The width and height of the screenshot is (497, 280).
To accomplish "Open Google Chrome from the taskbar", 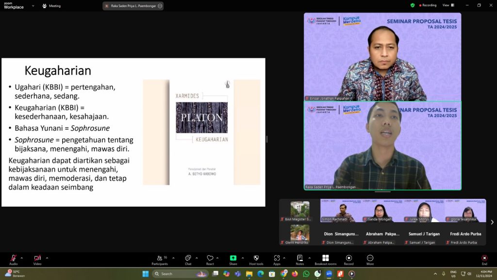I will (x=283, y=273).
